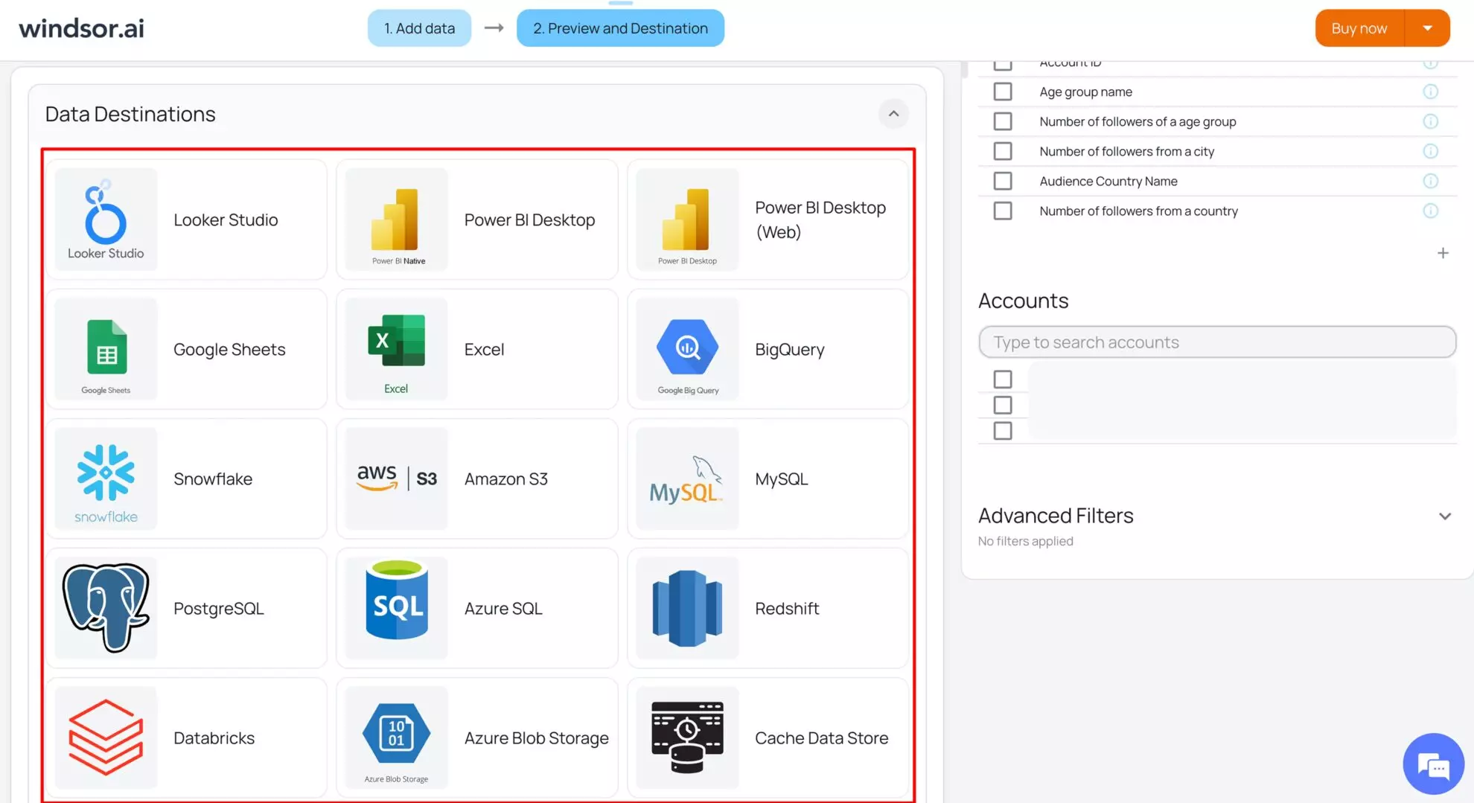Click the Advanced Filters heading
The image size is (1474, 803).
pyautogui.click(x=1056, y=516)
